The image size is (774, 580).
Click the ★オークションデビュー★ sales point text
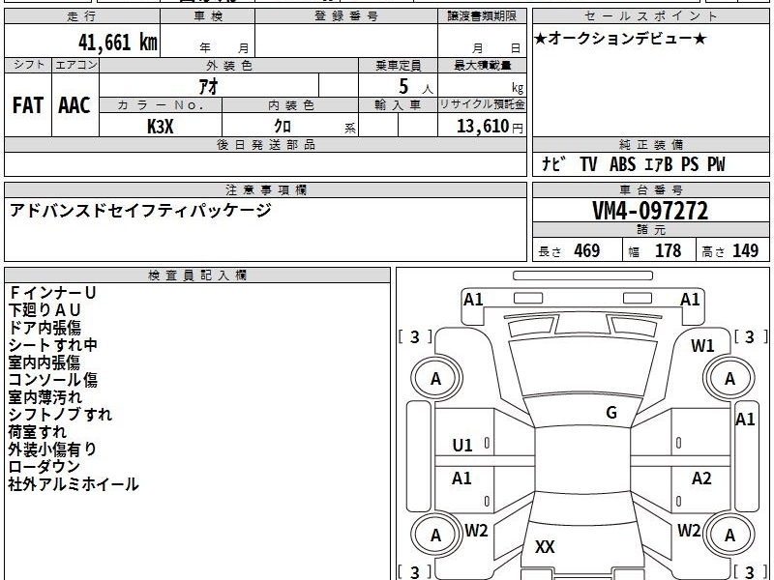click(x=620, y=39)
